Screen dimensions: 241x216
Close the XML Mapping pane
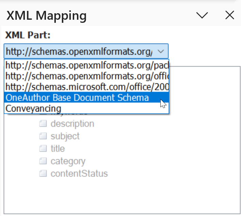[230, 15]
